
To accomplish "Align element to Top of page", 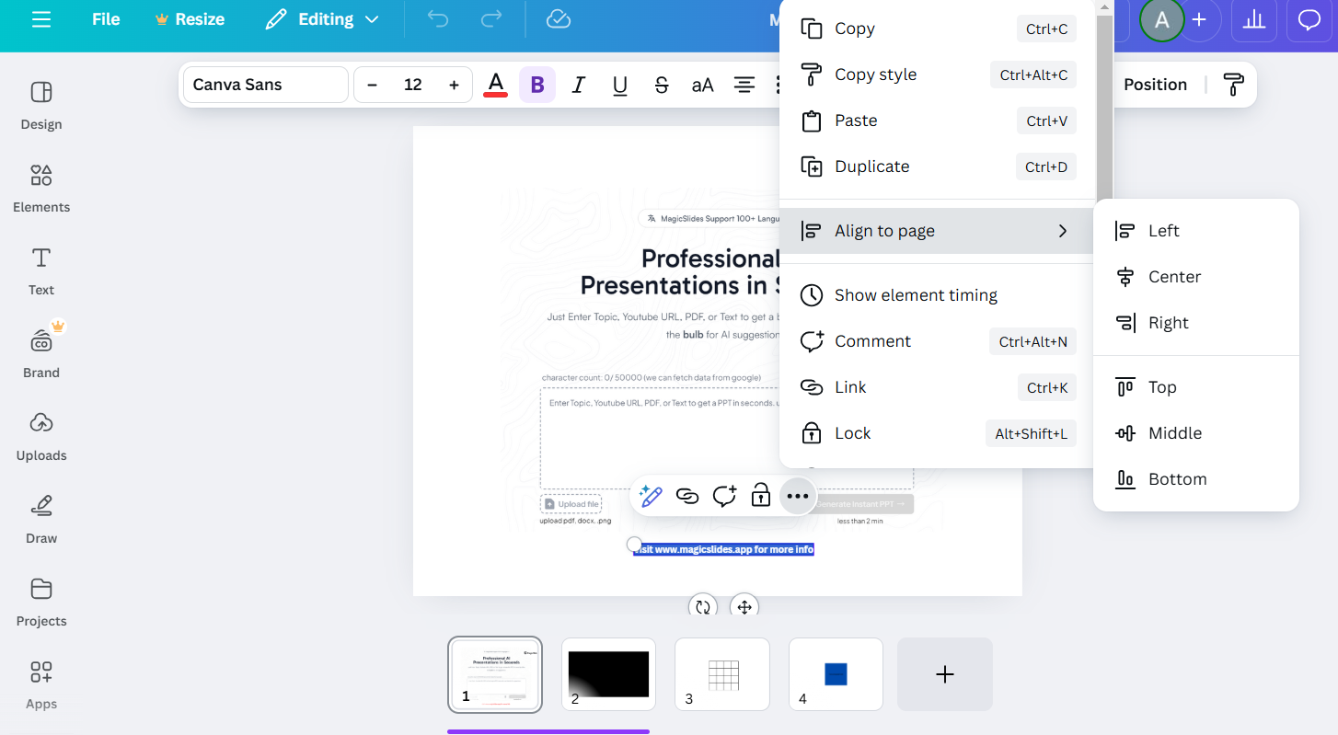I will point(1196,387).
